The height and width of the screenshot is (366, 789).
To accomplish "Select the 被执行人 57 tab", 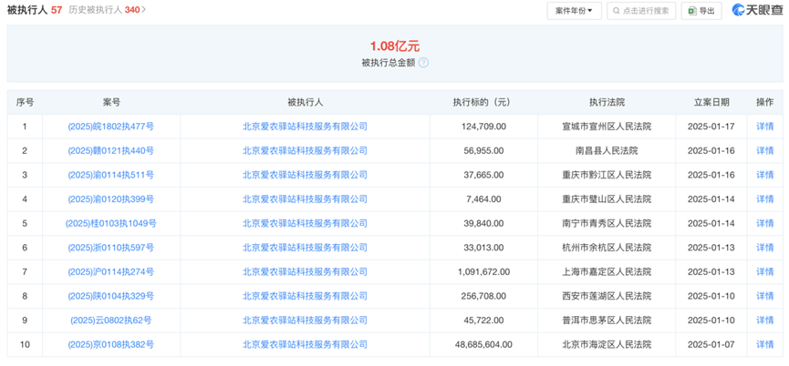I will tap(35, 9).
